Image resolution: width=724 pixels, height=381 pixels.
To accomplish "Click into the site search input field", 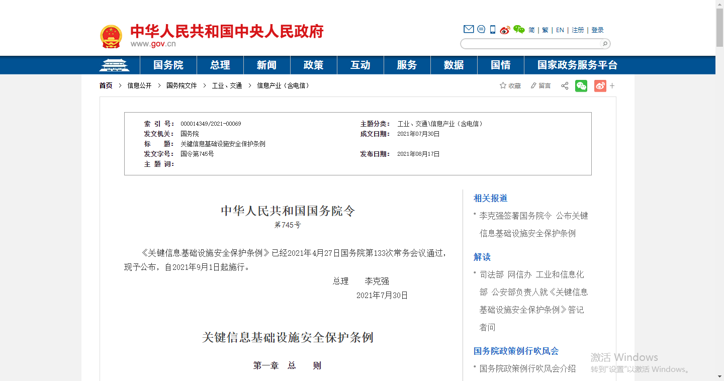I will tap(530, 44).
